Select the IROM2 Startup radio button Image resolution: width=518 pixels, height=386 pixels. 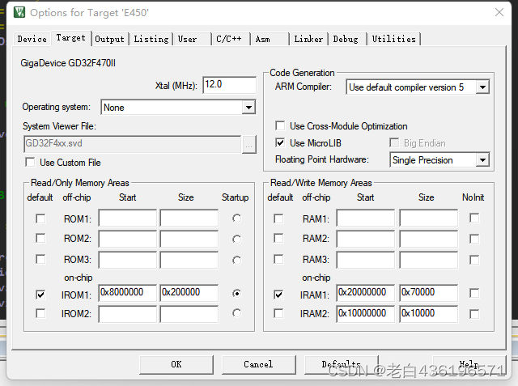tap(236, 312)
